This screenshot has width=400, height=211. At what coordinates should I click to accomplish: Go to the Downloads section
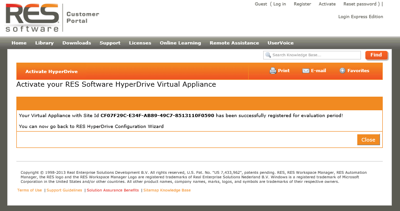(76, 43)
